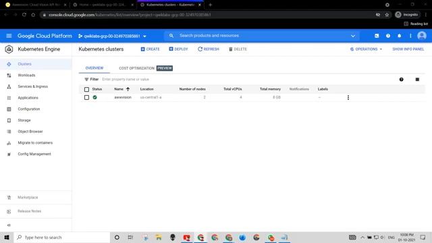432x243 pixels.
Task: Sort by Name column arrow
Action: point(128,89)
